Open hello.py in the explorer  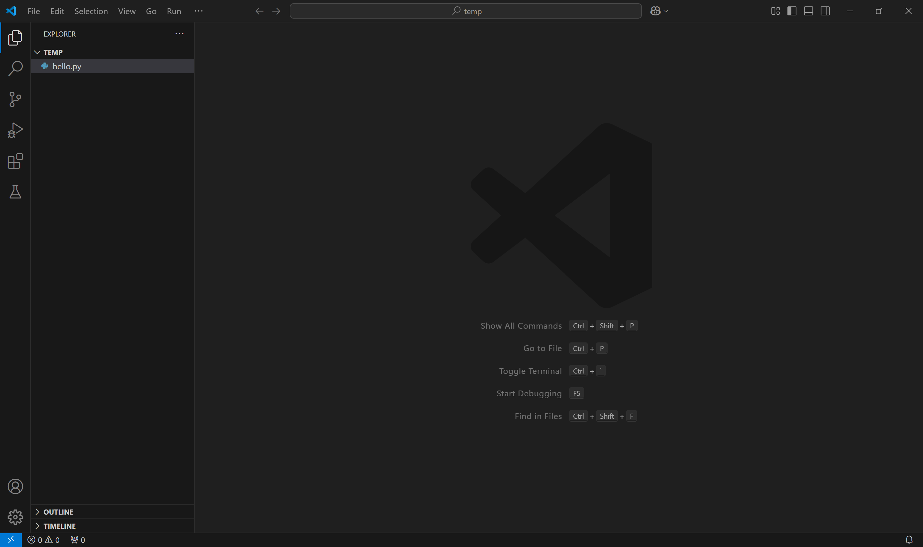click(x=112, y=66)
